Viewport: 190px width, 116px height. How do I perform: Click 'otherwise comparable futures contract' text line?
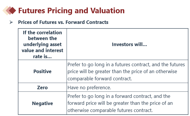110,110
